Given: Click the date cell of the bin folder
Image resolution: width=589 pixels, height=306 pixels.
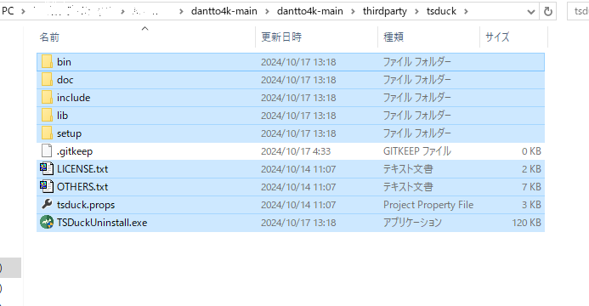Looking at the screenshot, I should pos(298,62).
